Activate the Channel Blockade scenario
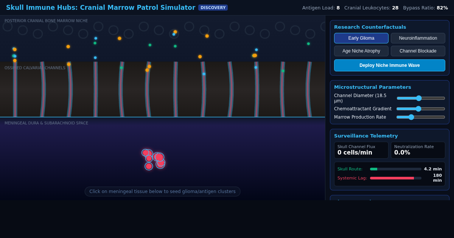 coord(418,51)
